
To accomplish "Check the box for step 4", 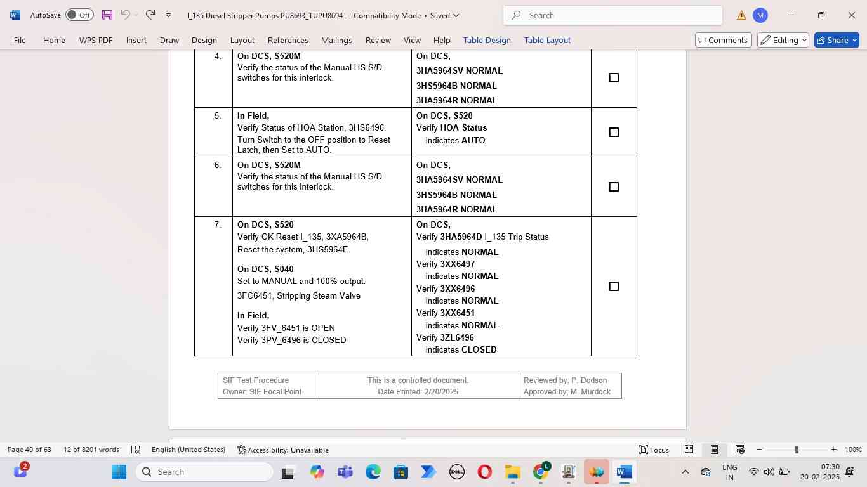I will click(614, 78).
